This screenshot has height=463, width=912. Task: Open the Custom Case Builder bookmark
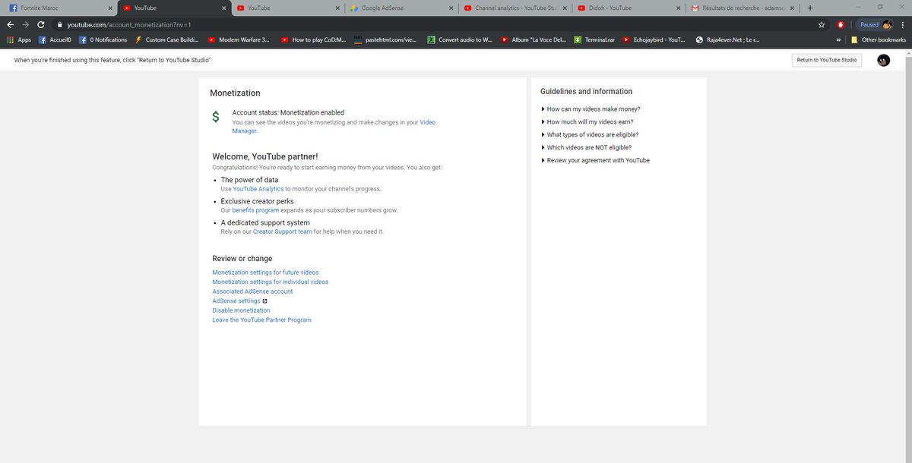coord(166,39)
